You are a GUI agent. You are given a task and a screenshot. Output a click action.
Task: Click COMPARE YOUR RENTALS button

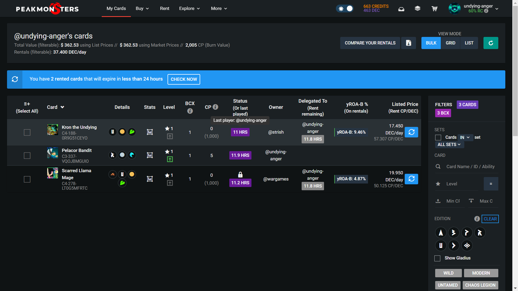coord(370,43)
